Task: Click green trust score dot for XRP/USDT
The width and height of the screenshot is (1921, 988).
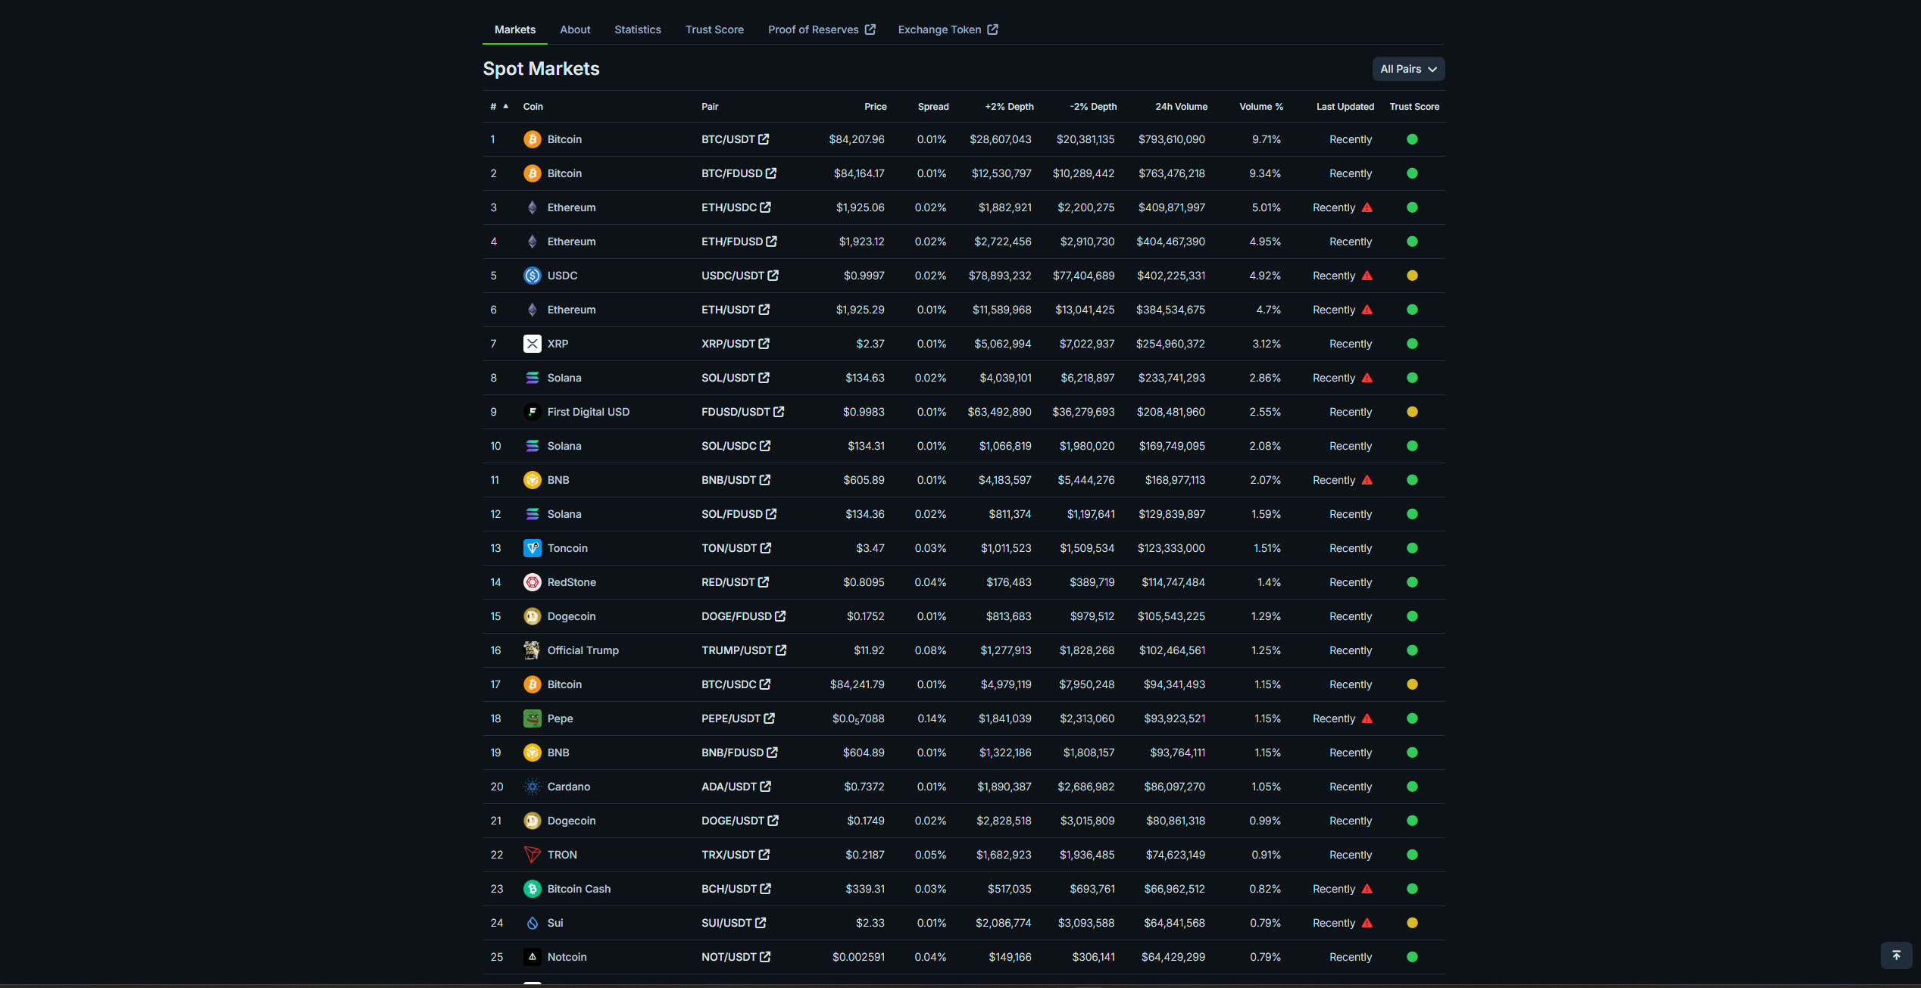Action: [x=1412, y=344]
